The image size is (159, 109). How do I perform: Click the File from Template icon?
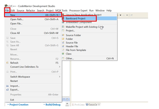coord(63,50)
